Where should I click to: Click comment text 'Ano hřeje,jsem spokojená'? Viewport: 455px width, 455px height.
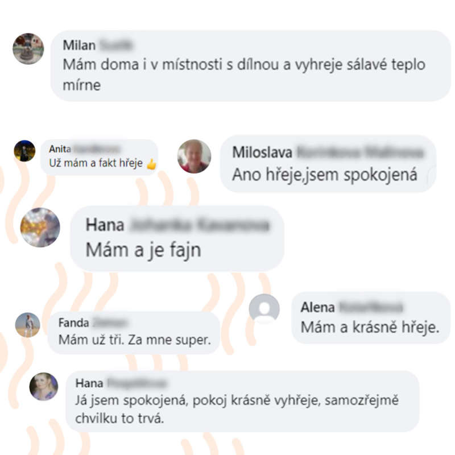(325, 175)
